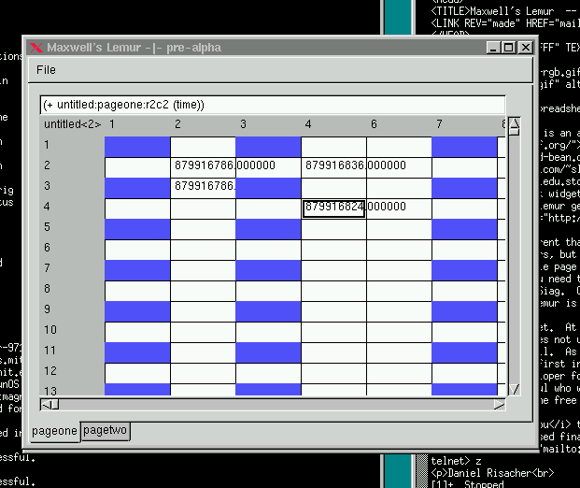Select the cell in row 2, column 2
580x488 pixels.
203,166
